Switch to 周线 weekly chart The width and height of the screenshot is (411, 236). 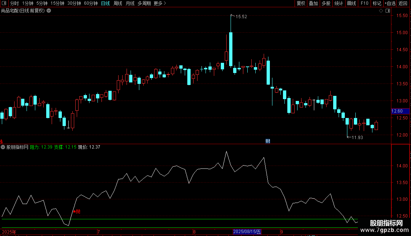click(118, 3)
